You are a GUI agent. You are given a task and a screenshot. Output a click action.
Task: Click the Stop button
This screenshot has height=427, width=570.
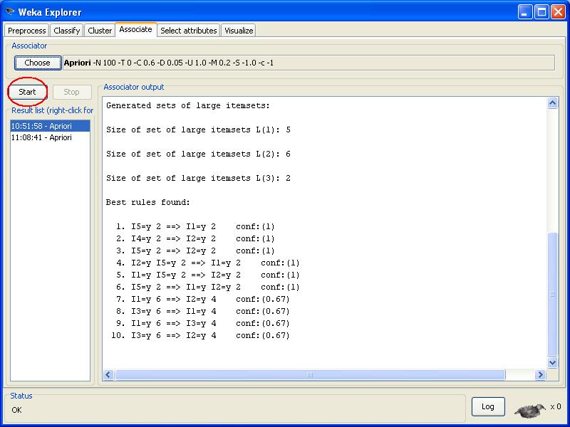tap(71, 92)
